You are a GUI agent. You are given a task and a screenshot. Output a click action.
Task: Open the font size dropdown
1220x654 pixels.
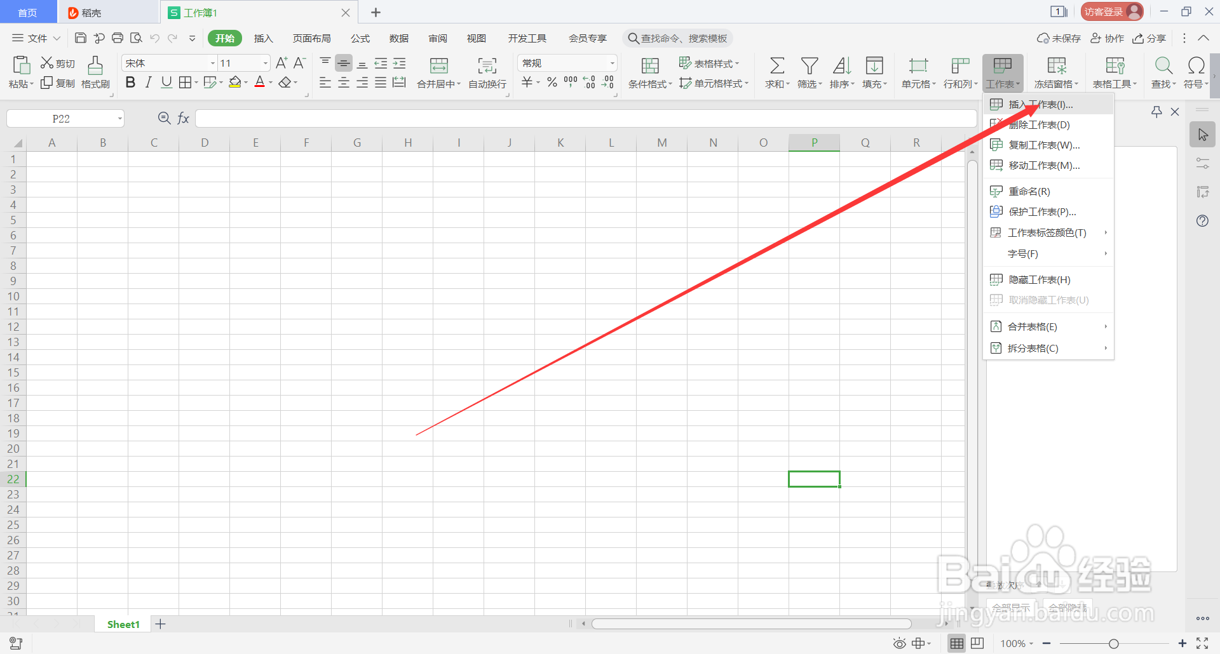coord(266,63)
